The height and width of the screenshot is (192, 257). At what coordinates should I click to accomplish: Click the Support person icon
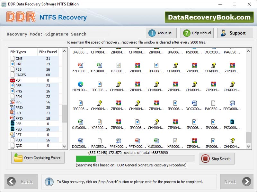coord(224,33)
